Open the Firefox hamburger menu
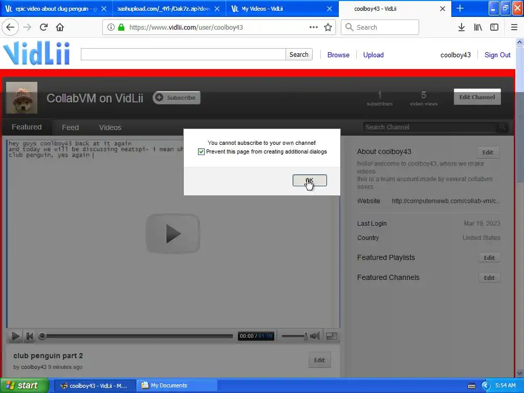 514,28
